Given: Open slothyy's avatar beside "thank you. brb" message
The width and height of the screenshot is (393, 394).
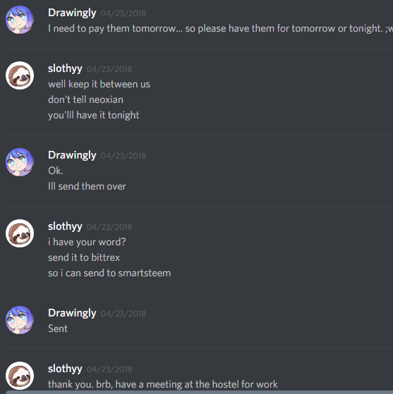Looking at the screenshot, I should point(20,376).
